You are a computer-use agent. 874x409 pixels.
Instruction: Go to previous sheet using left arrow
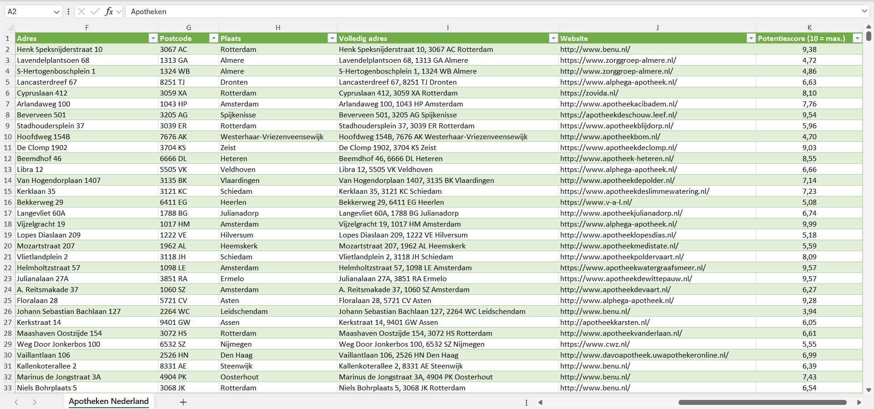(x=16, y=402)
